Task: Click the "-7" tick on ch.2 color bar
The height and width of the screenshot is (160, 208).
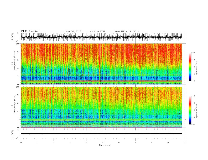Action: [194, 124]
